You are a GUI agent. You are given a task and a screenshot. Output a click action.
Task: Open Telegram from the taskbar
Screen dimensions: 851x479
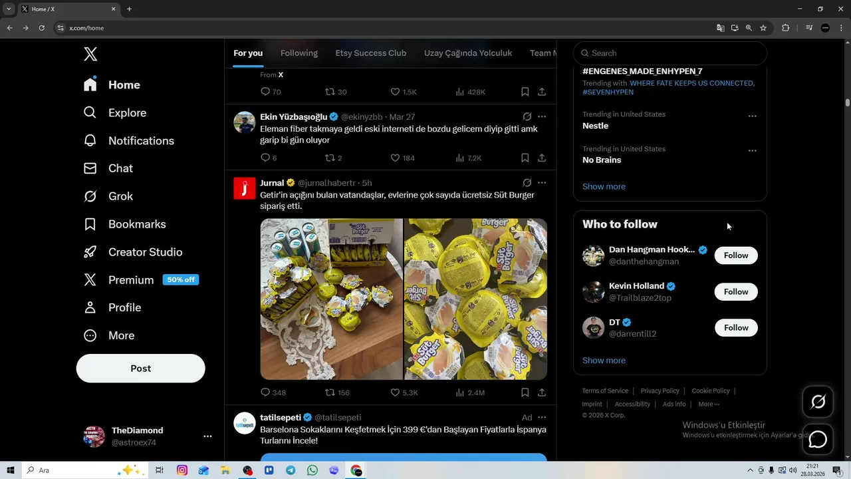tap(291, 470)
